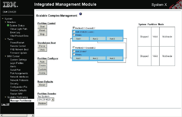Go to Power/Restart
This screenshot has height=117, width=182.
(x=17, y=42)
